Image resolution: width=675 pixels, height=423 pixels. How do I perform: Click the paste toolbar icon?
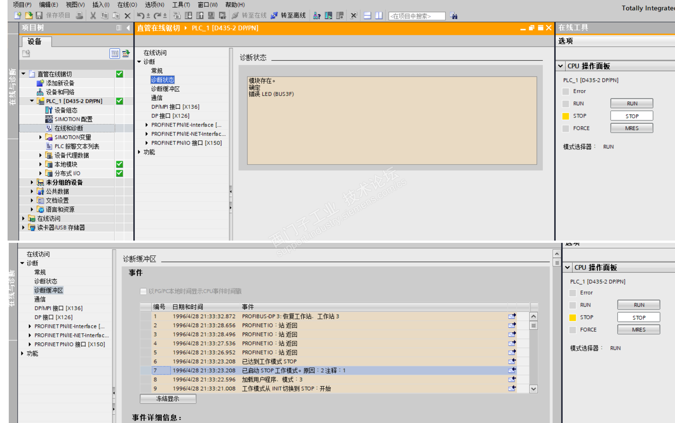(116, 16)
